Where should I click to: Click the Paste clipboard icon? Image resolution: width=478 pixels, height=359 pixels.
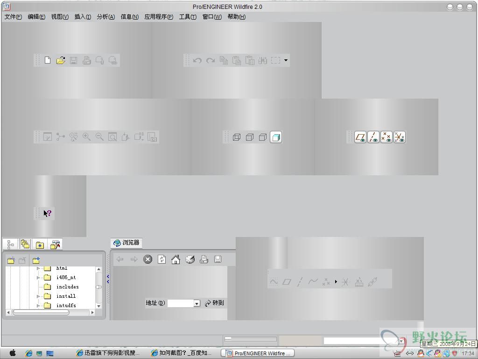click(x=237, y=60)
